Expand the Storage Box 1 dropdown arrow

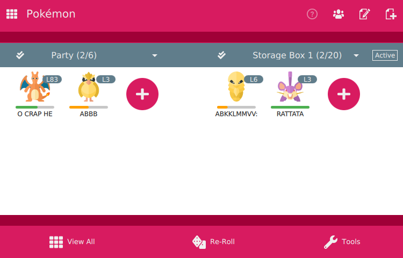pyautogui.click(x=356, y=55)
